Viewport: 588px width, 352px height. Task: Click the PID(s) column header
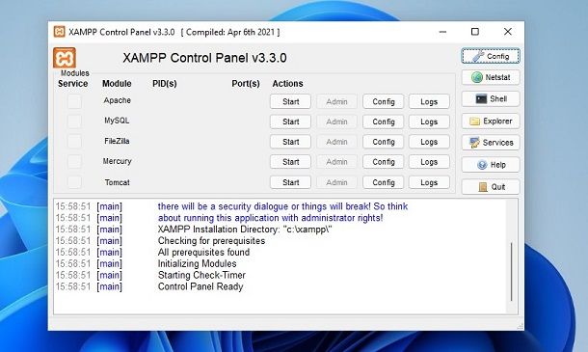pyautogui.click(x=165, y=83)
